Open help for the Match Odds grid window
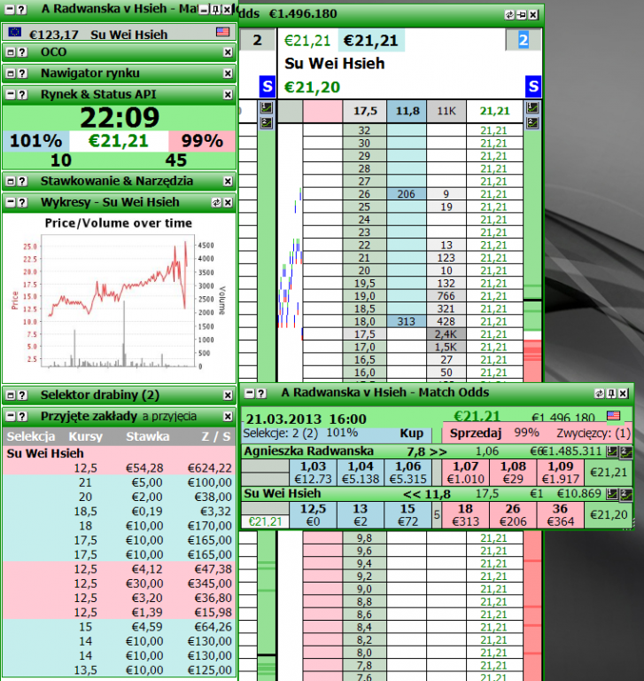 tap(260, 393)
